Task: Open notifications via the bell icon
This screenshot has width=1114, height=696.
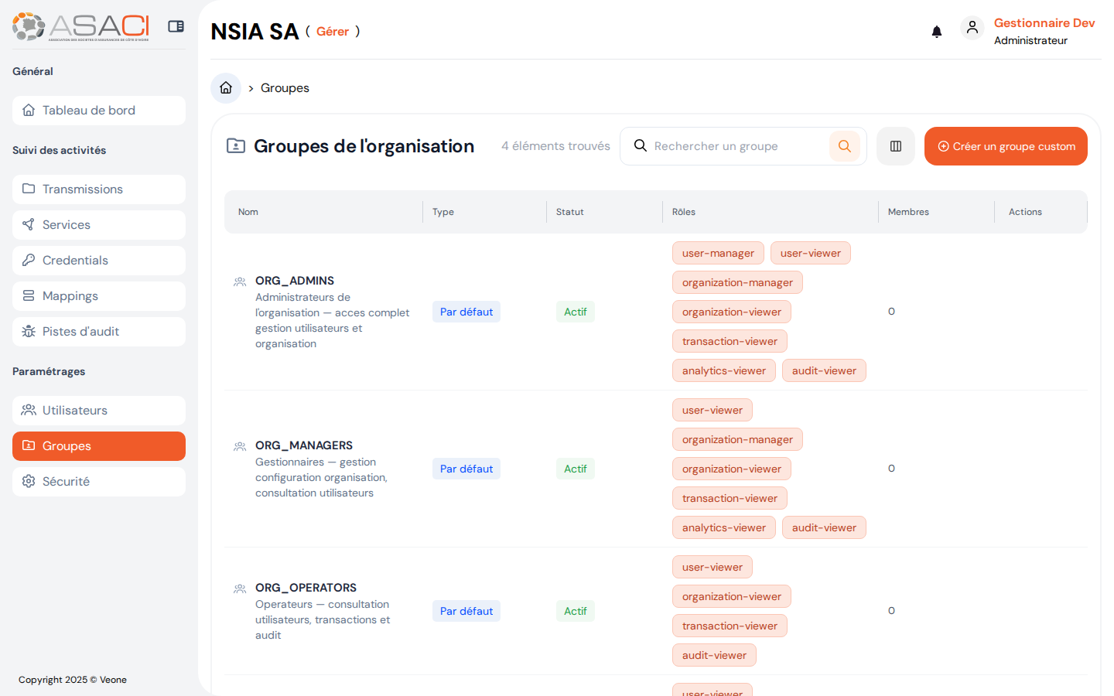Action: tap(936, 32)
